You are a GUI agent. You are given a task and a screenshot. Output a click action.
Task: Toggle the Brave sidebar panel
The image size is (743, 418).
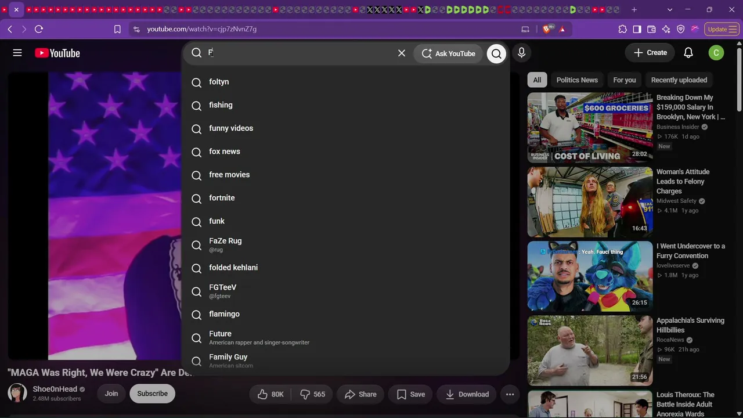pyautogui.click(x=637, y=29)
